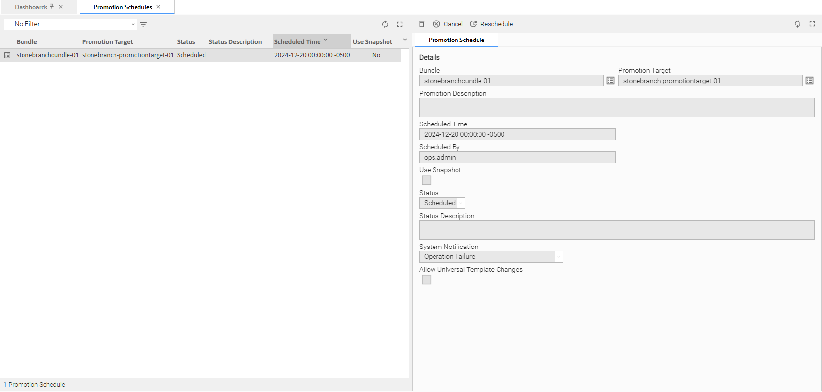
Task: Toggle the Use Snapshot checkbox
Action: 427,180
